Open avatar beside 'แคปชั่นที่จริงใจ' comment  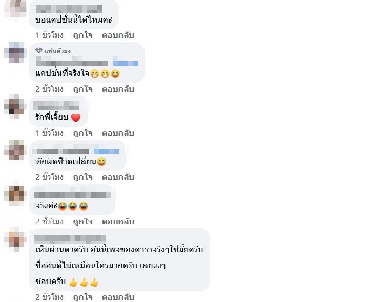pyautogui.click(x=15, y=53)
